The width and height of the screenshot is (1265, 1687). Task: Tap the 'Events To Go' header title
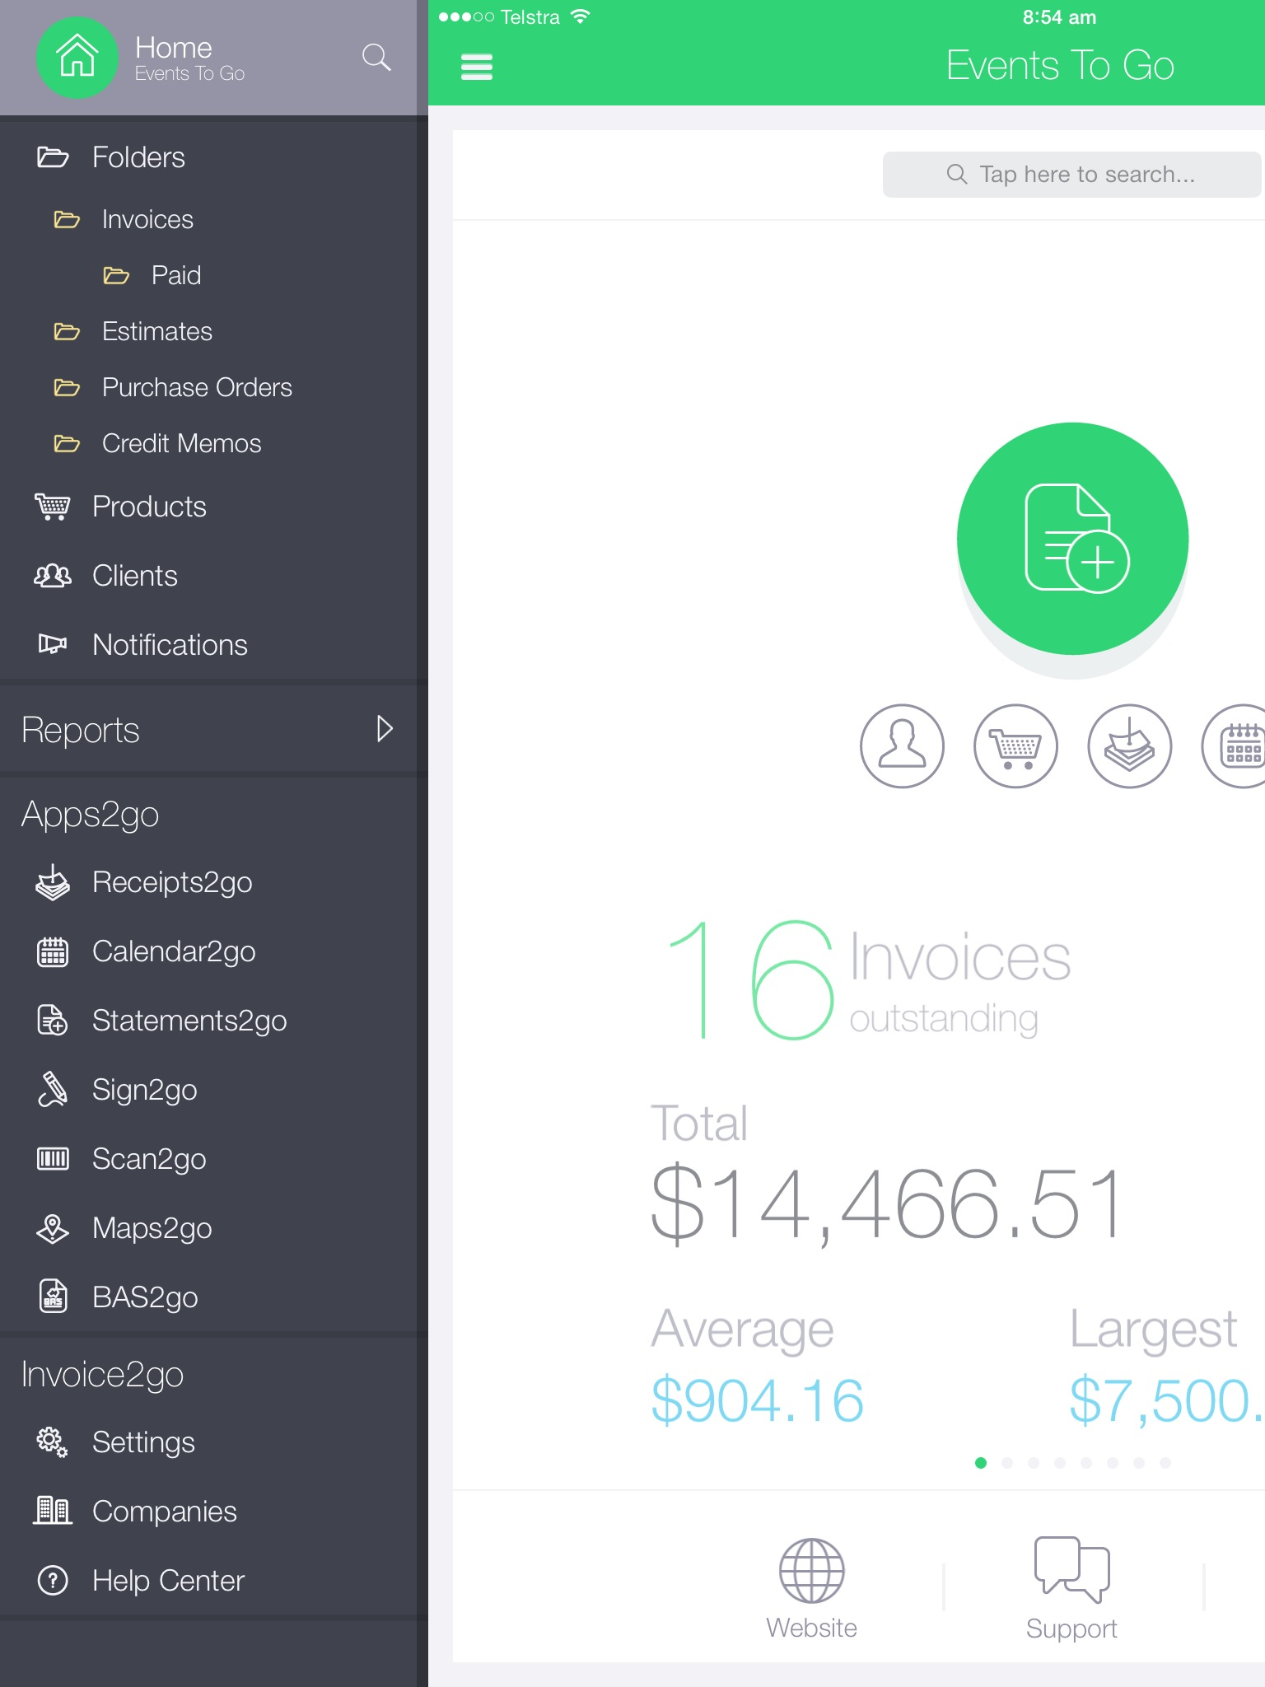(x=1060, y=66)
